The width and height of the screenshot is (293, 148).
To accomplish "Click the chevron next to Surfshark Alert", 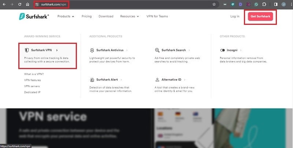I will [121, 80].
